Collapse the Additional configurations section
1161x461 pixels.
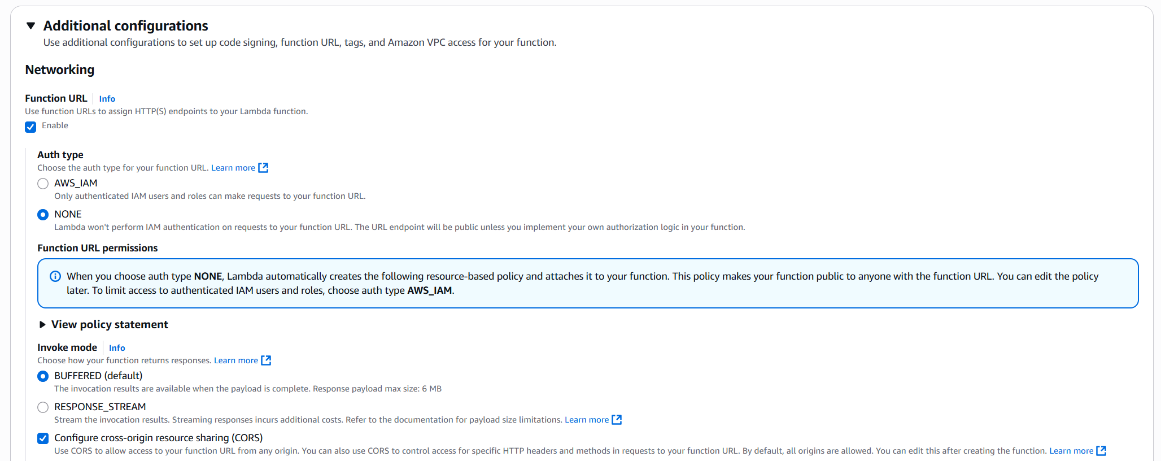coord(31,25)
